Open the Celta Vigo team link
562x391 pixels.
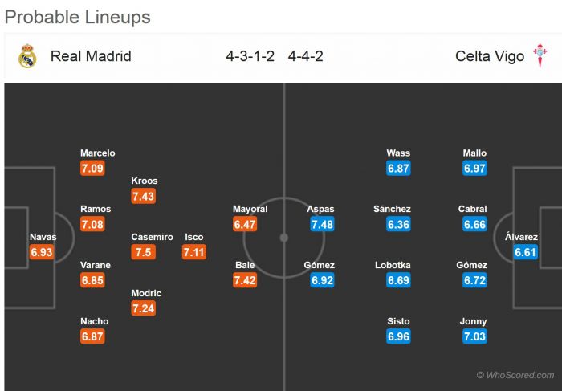(x=490, y=56)
